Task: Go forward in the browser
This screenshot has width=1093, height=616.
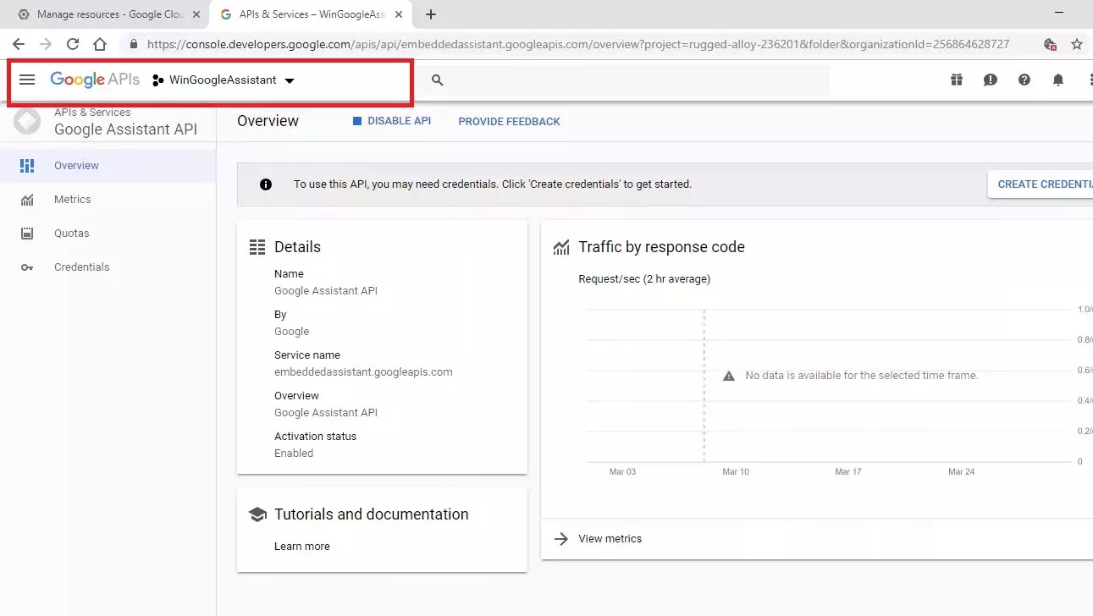Action: (x=46, y=44)
